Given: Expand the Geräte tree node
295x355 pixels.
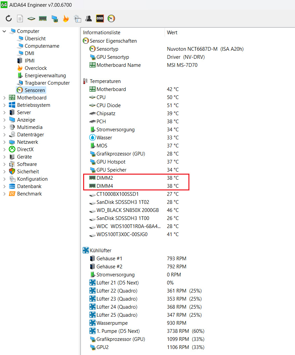Looking at the screenshot, I should 4,157.
